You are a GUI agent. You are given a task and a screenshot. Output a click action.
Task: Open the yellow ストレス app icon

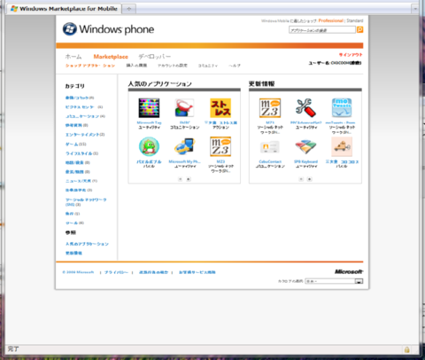pos(220,108)
